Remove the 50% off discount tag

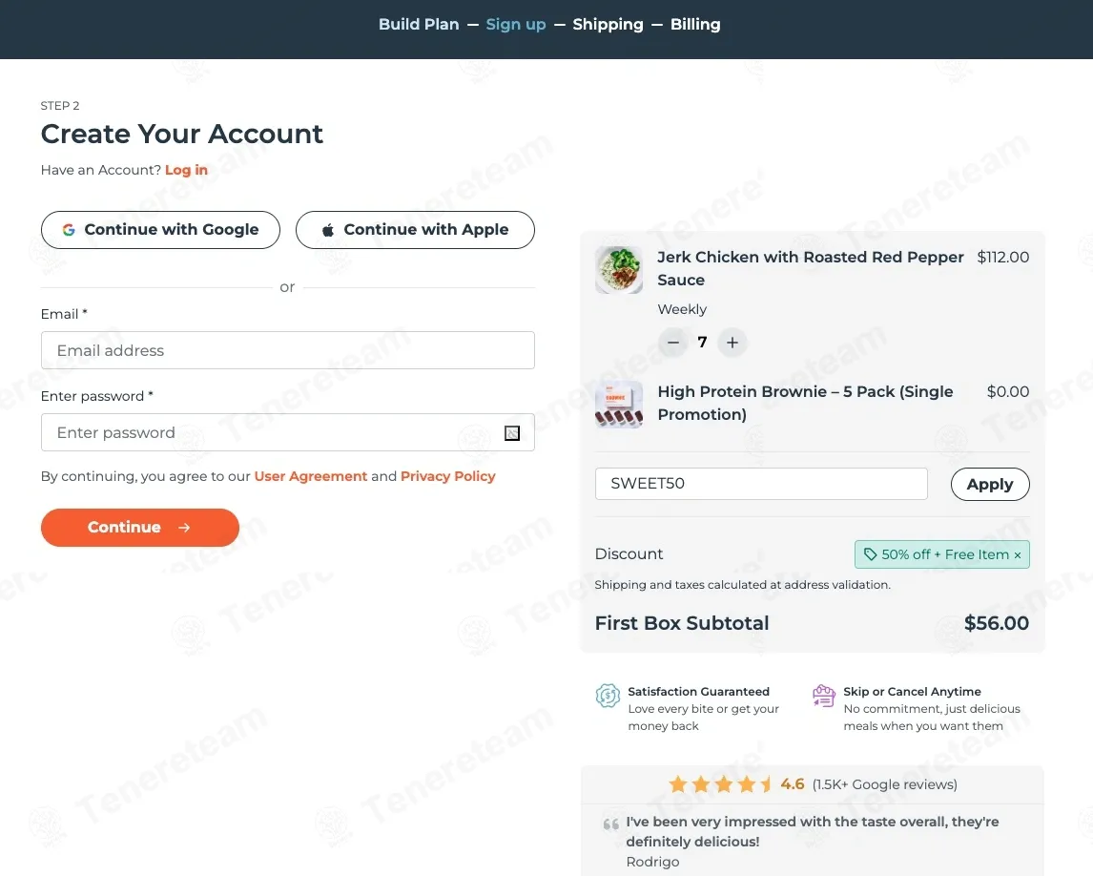coord(1017,555)
